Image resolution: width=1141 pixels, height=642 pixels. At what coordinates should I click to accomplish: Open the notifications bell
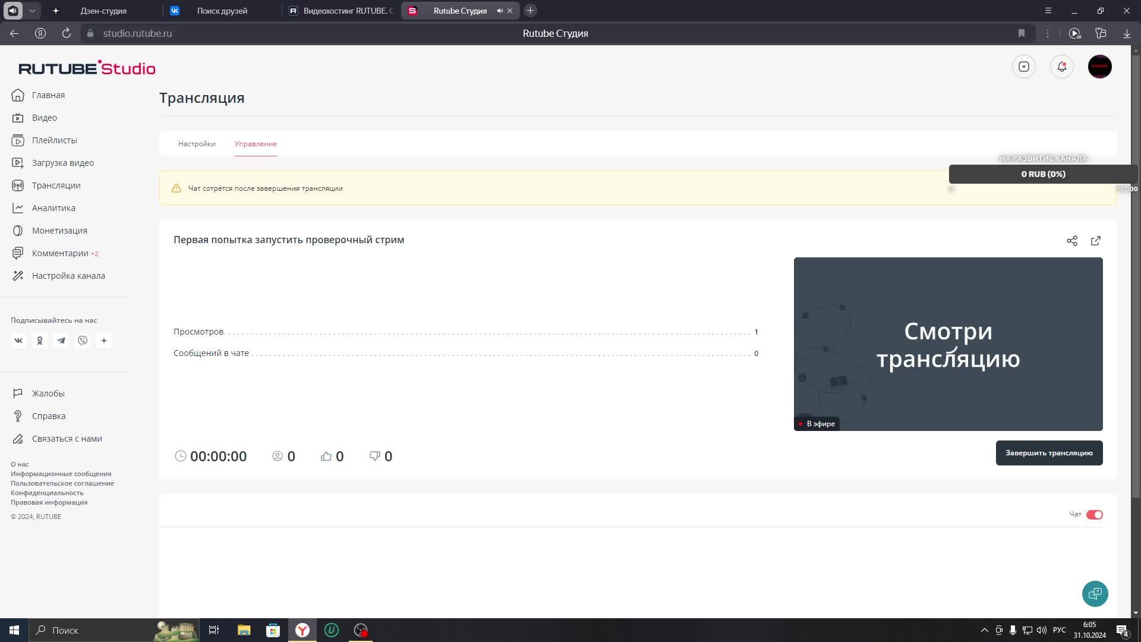pos(1061,67)
